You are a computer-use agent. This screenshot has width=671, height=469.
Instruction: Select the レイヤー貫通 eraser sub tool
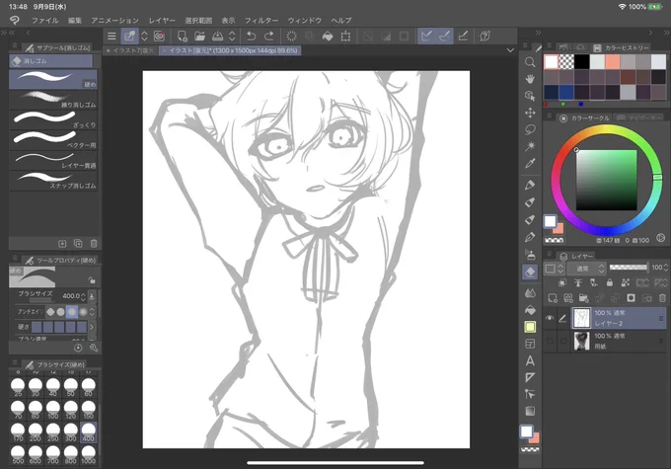tap(53, 160)
